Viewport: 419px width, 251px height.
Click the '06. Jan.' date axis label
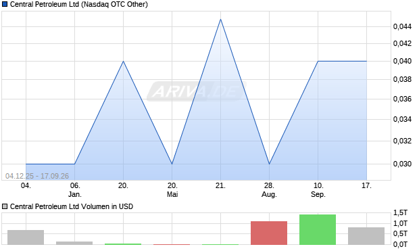(x=75, y=189)
